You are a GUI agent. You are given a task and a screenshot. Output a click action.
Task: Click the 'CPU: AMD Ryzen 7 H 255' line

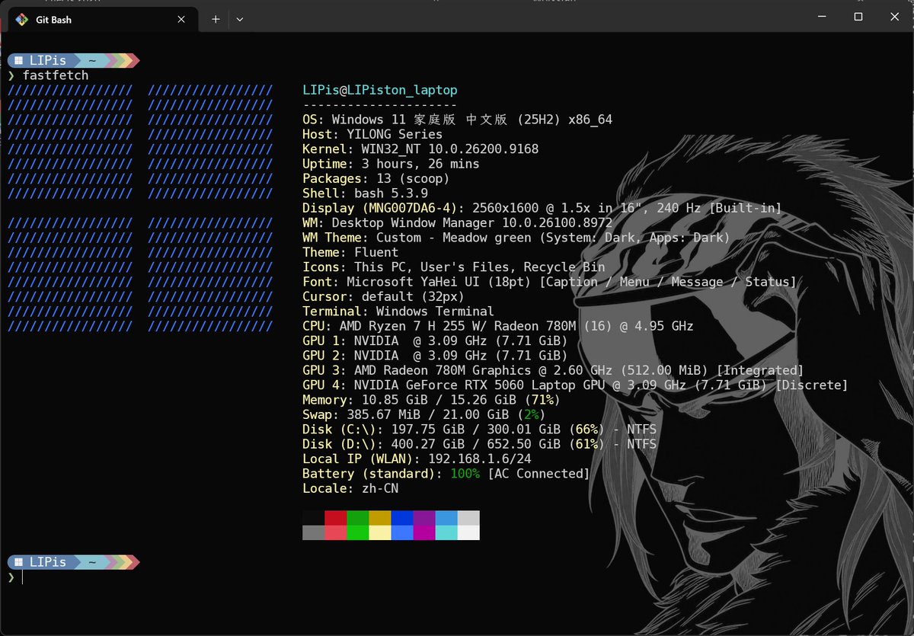coord(498,326)
